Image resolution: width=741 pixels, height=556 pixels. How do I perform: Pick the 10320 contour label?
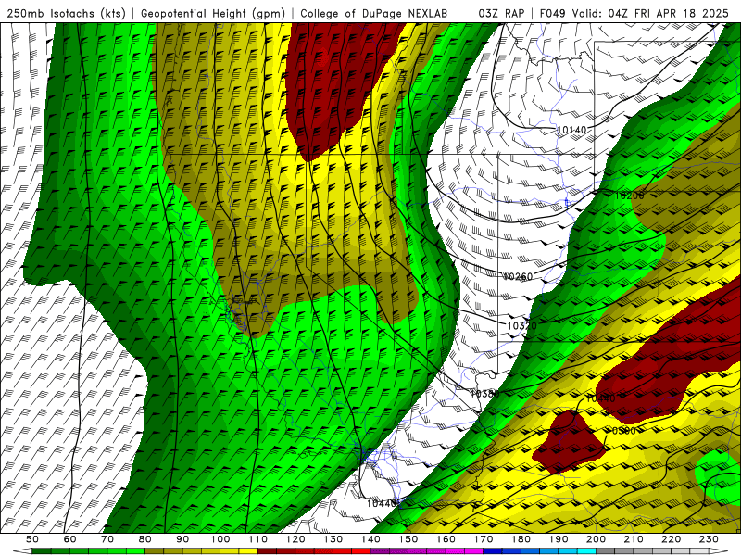(x=521, y=326)
